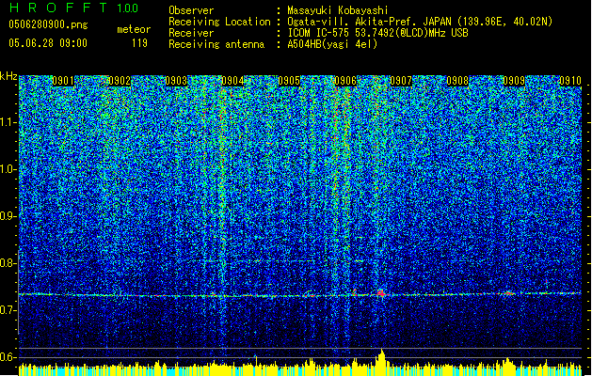This screenshot has height=376, width=592.
Task: Click the 0.9 frequency axis label
Action: coord(7,216)
